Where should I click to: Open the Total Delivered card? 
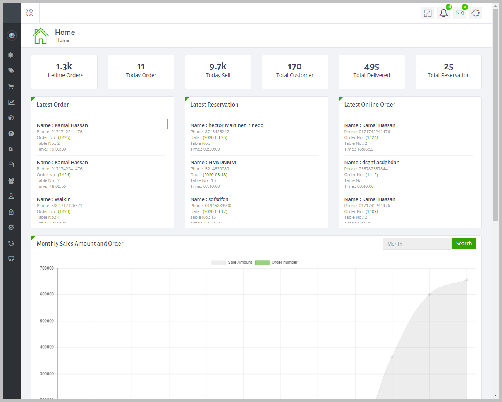(372, 72)
